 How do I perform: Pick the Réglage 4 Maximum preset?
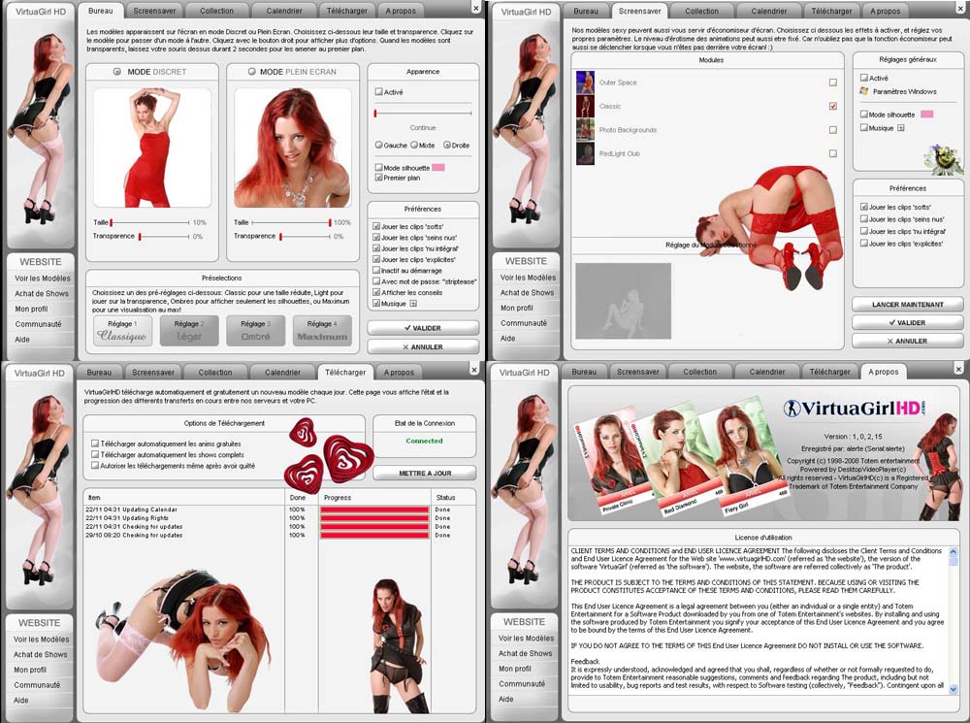(323, 331)
